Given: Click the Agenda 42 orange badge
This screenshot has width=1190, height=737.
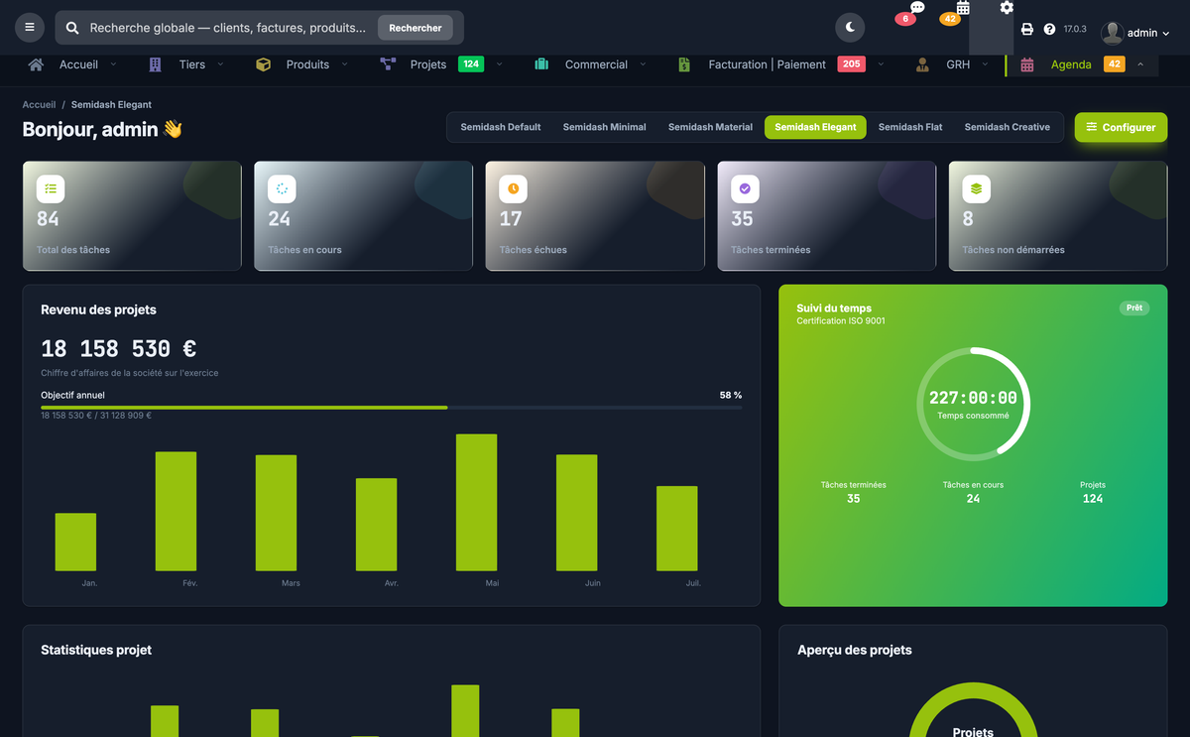Looking at the screenshot, I should (x=1114, y=64).
